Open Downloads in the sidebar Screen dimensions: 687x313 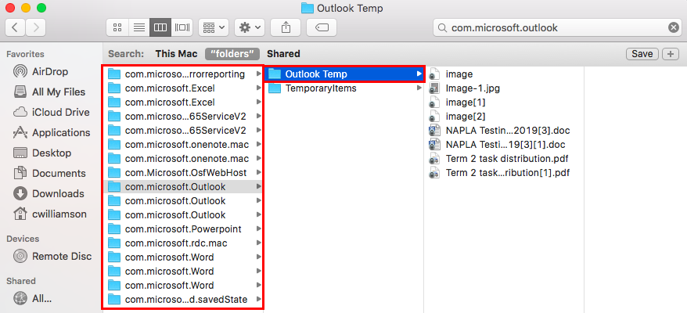[49, 193]
